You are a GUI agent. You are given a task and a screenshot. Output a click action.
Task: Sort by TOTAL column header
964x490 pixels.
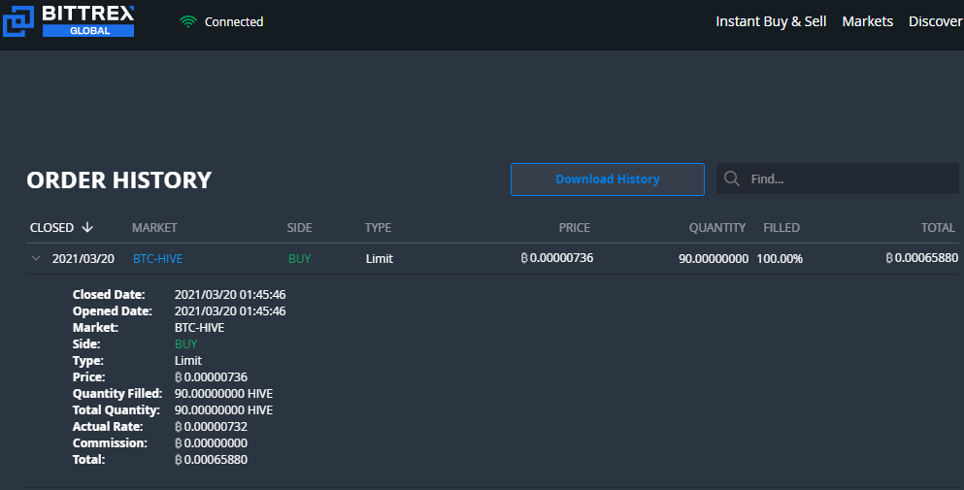click(938, 227)
